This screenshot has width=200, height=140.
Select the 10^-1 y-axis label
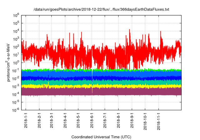click(16, 71)
